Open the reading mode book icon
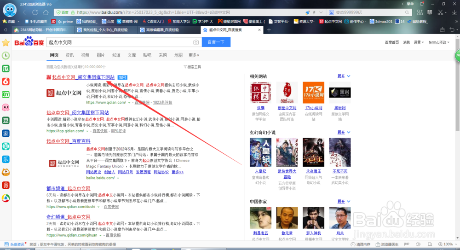Screen dimensions: 460x250 pos(430,12)
